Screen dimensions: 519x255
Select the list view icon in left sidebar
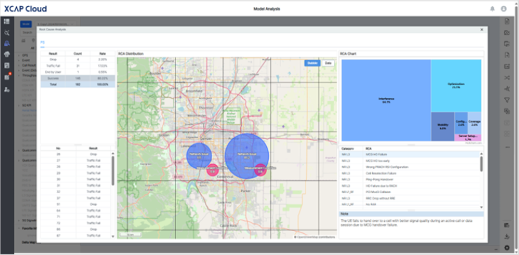pyautogui.click(x=6, y=21)
